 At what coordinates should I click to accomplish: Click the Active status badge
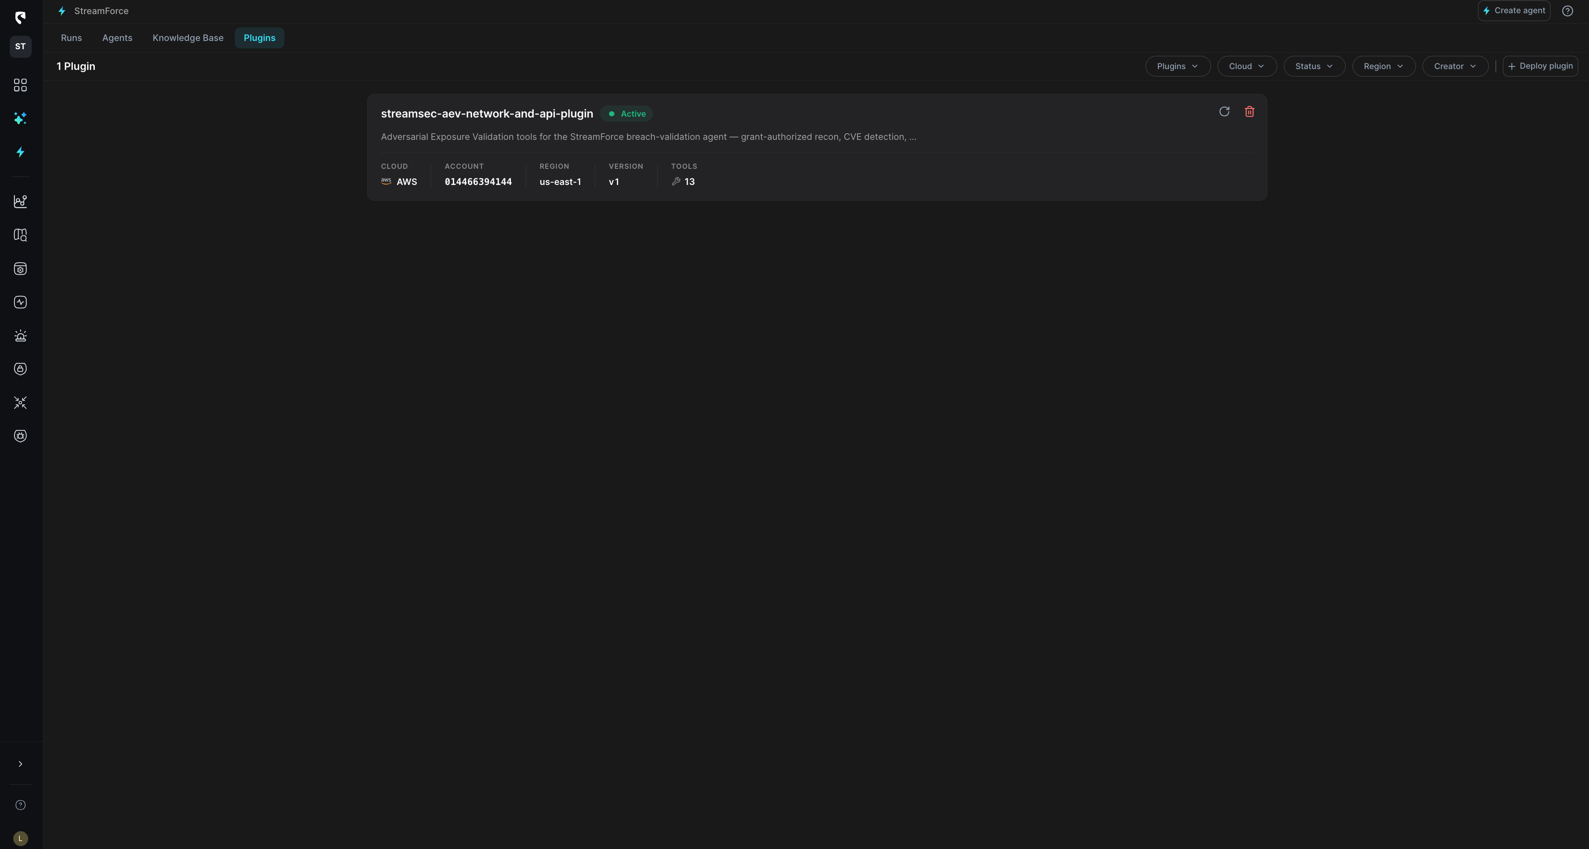627,113
